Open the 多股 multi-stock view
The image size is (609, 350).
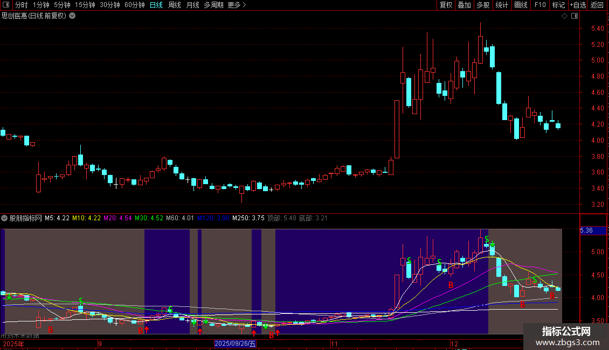(483, 5)
